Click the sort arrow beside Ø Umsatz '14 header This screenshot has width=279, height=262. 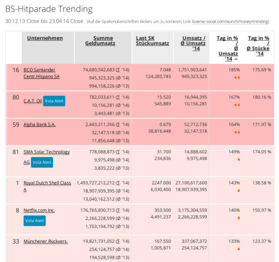[x=235, y=59]
